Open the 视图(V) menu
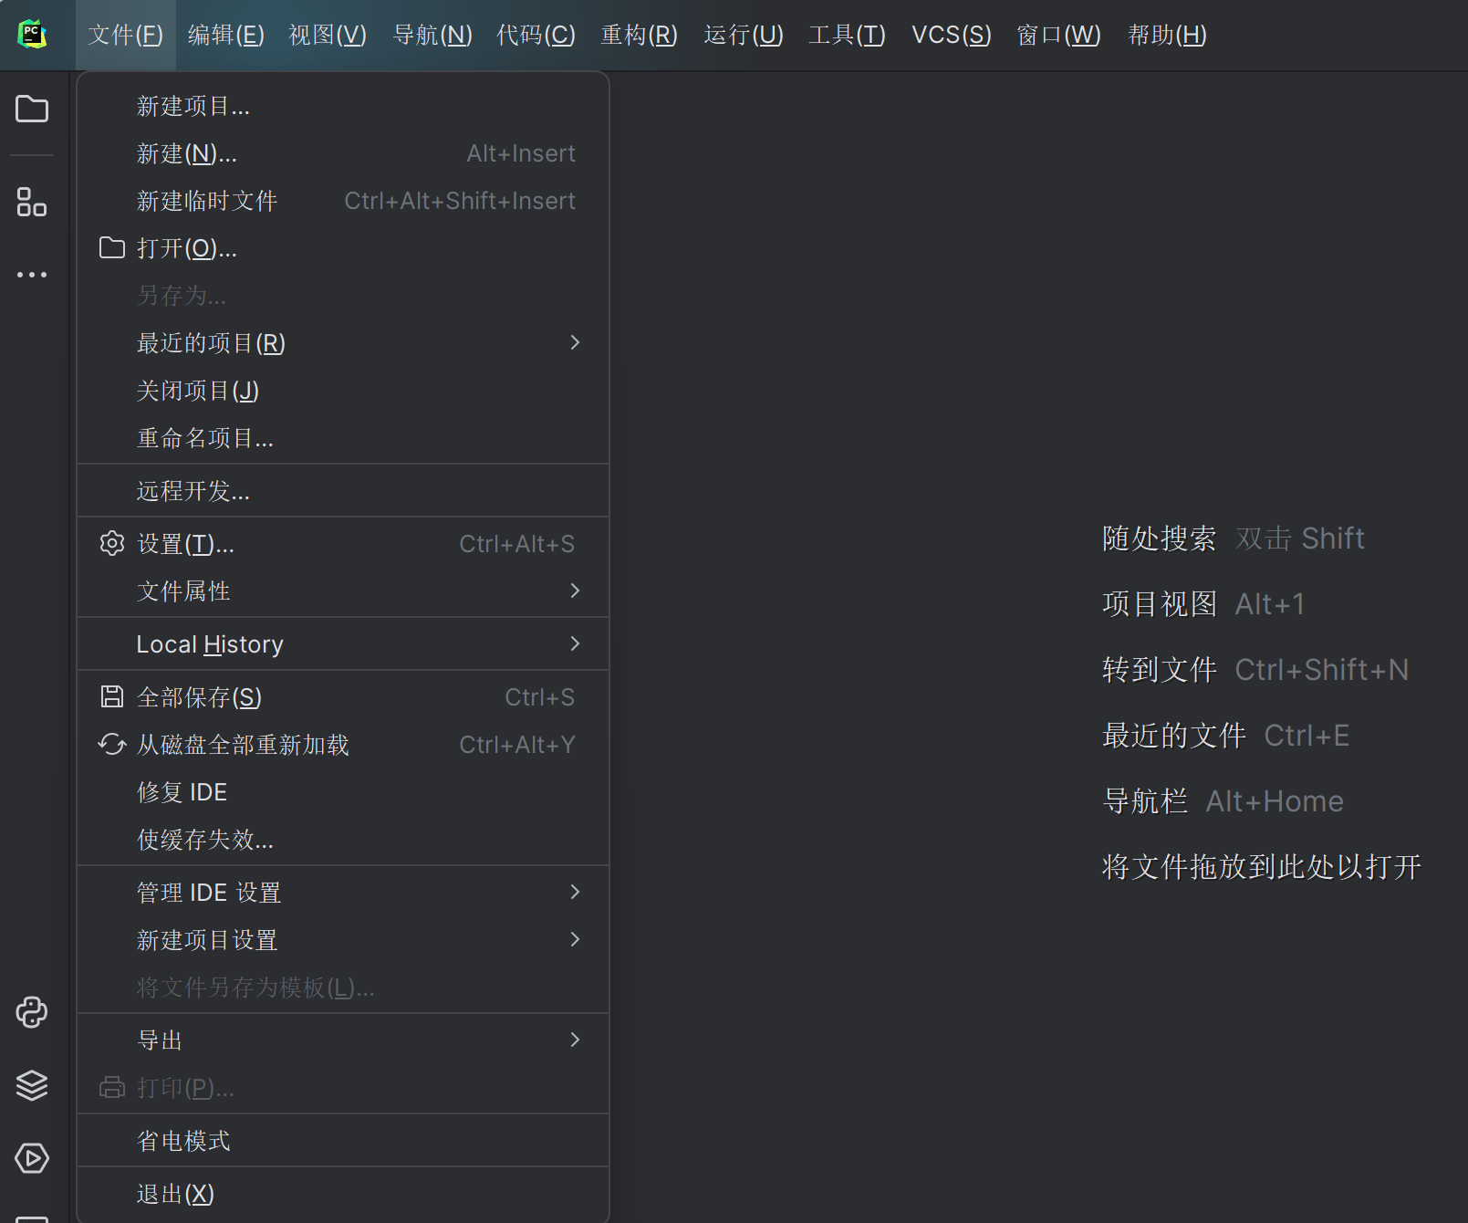 (328, 35)
